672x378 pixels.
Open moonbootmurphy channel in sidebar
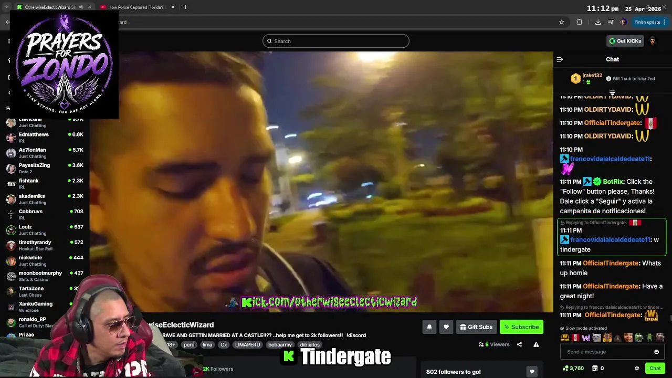click(x=45, y=276)
